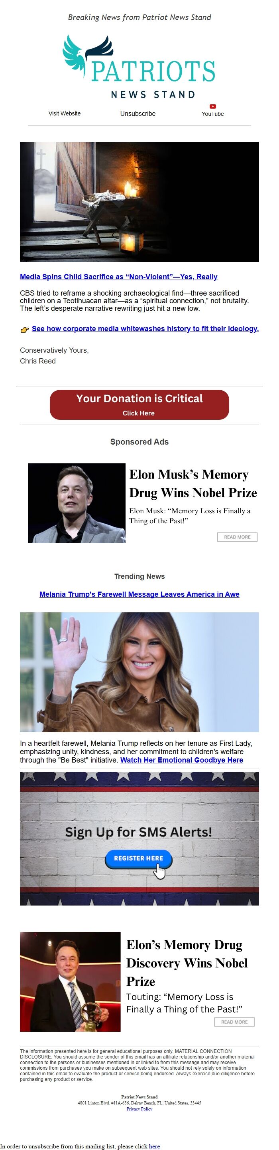Open the Privacy Policy footer link
Screen dimensions: 279x1150
[139, 1108]
